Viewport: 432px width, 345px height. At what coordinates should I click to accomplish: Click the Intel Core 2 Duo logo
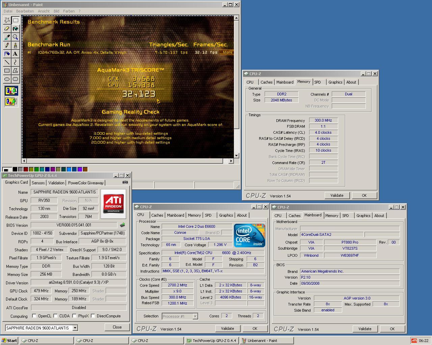coord(249,235)
